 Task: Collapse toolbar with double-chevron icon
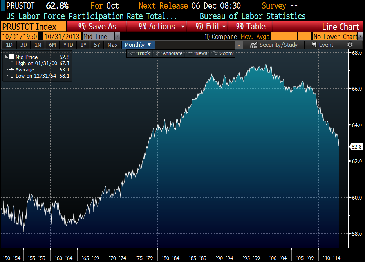pyautogui.click(x=239, y=45)
